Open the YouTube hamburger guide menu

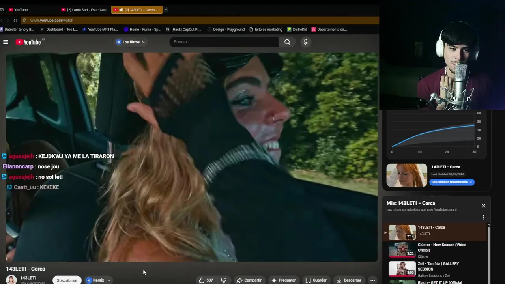click(6, 42)
